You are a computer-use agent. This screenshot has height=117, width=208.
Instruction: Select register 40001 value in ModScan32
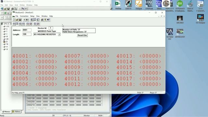(x=46, y=56)
